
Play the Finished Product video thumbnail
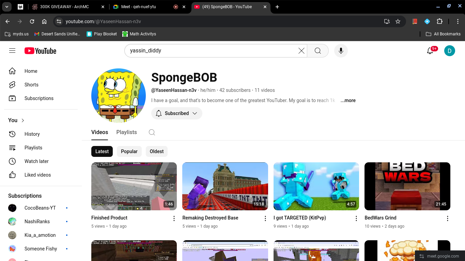[134, 186]
